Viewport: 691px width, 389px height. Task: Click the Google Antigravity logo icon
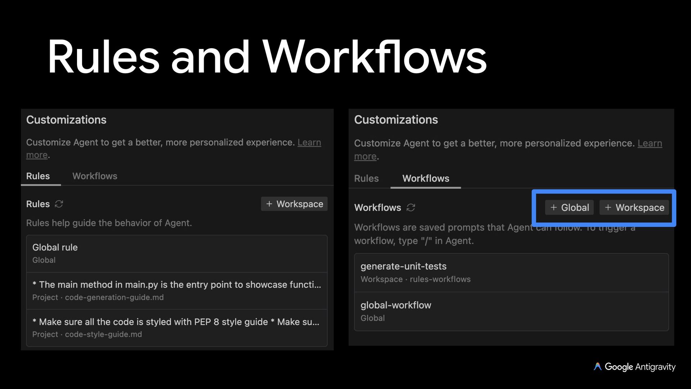coord(597,367)
